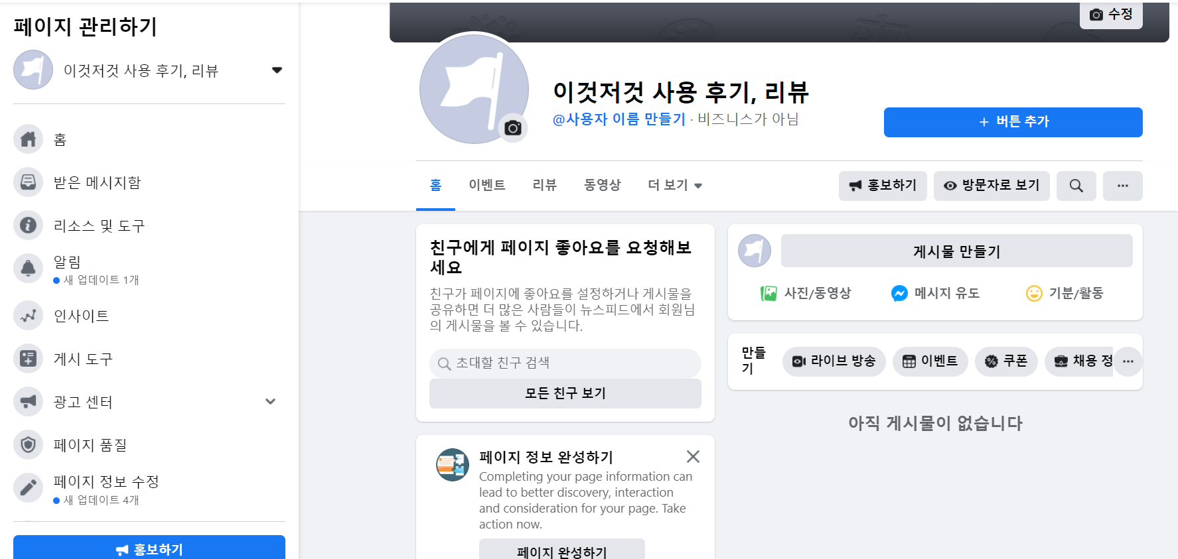Expand the Ad Center (광고 센터) chevron
This screenshot has width=1178, height=559.
(x=270, y=402)
